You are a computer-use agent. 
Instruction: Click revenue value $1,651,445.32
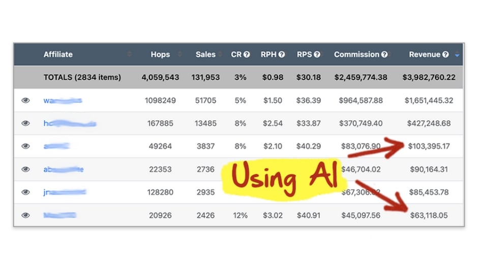(x=429, y=100)
